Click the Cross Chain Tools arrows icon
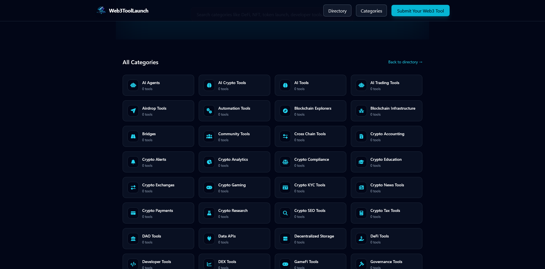The height and width of the screenshot is (269, 545). [285, 136]
